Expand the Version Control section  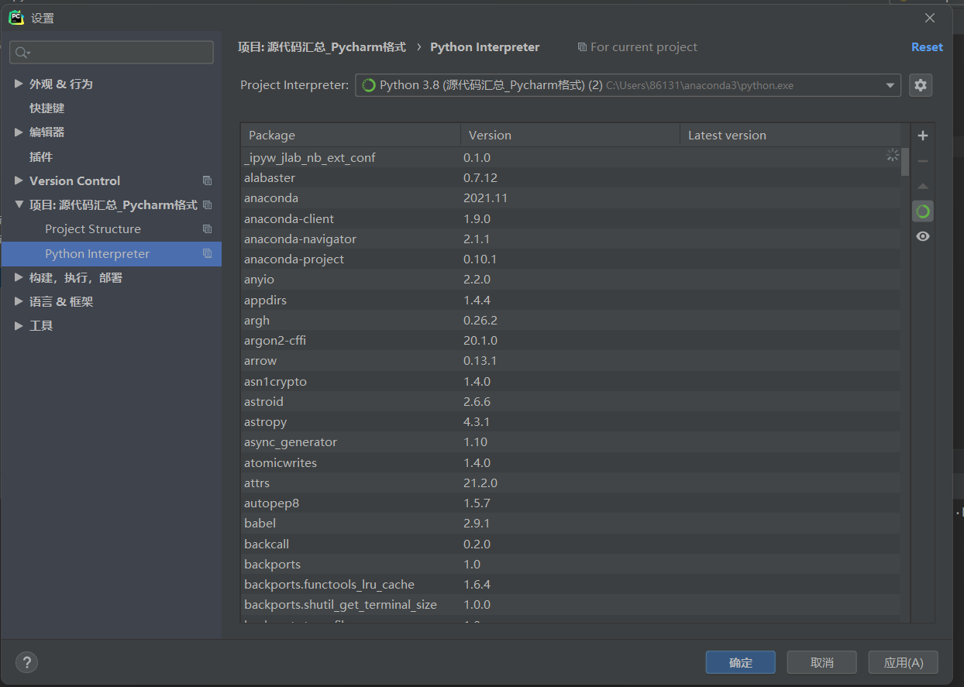[x=19, y=180]
